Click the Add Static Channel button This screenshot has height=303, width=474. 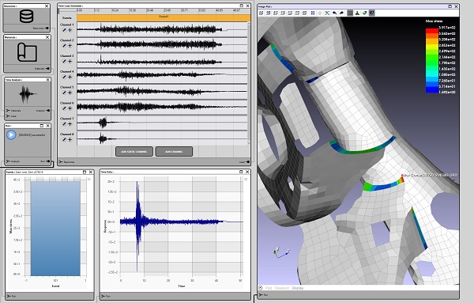tap(134, 152)
